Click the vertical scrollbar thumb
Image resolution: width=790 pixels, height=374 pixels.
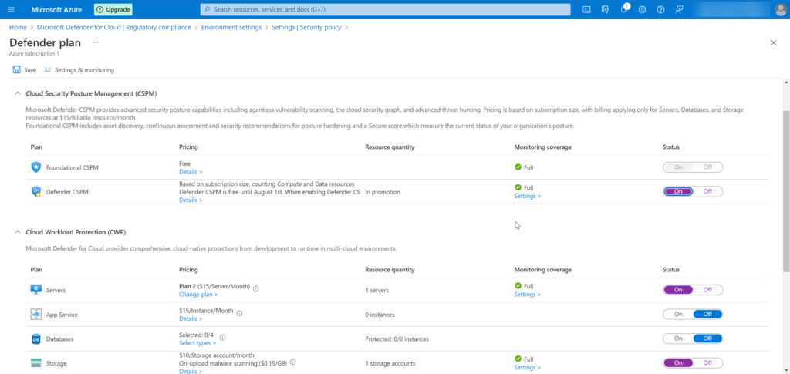click(x=785, y=191)
